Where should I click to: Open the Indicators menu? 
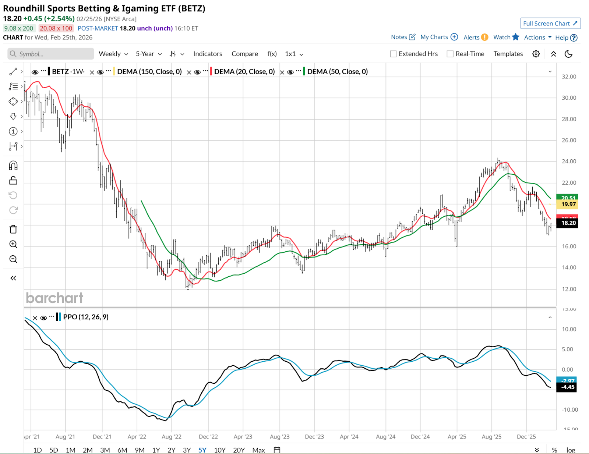point(208,54)
